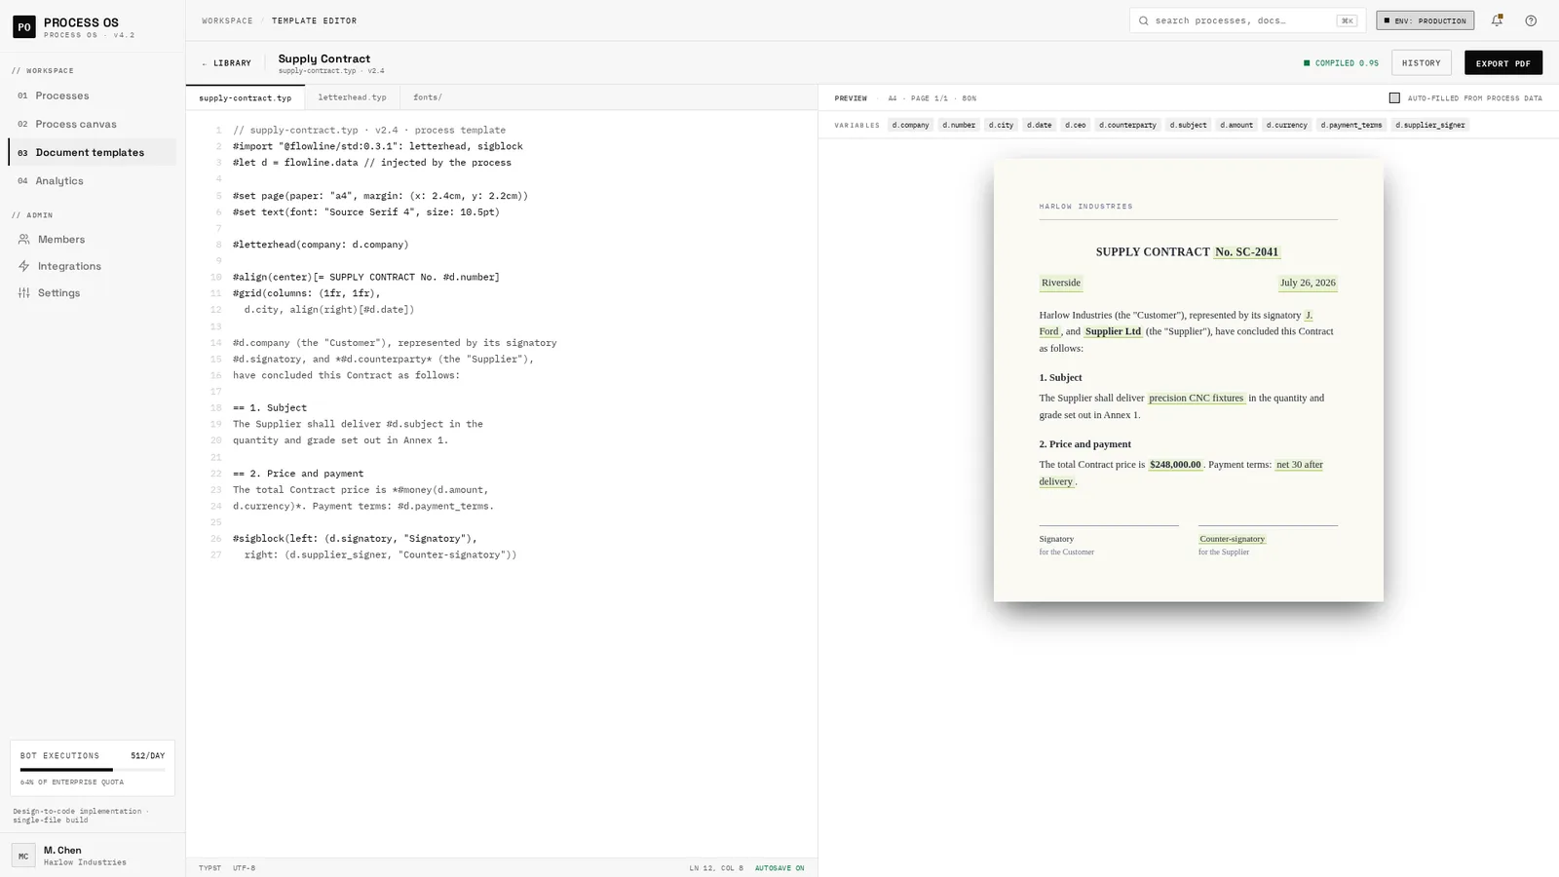Go back to Library
The width and height of the screenshot is (1559, 877).
click(226, 63)
